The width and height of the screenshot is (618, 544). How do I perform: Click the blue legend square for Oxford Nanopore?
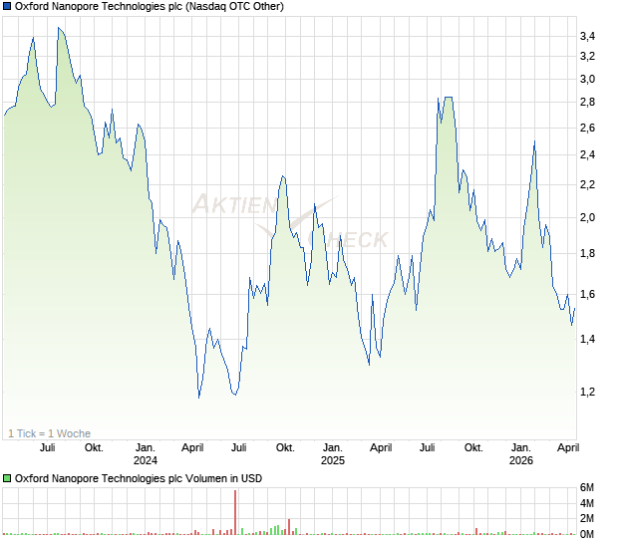tap(7, 6)
